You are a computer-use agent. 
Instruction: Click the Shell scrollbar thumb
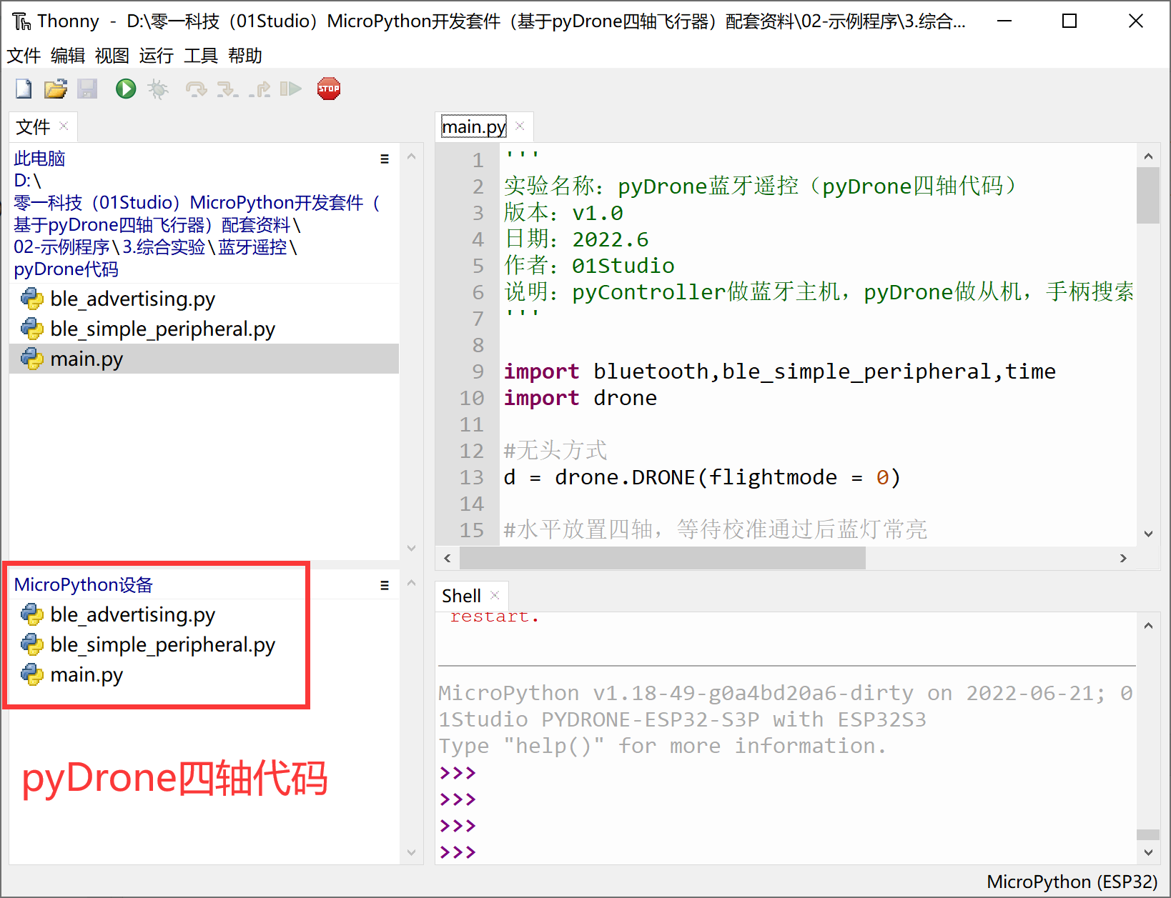tap(1148, 834)
